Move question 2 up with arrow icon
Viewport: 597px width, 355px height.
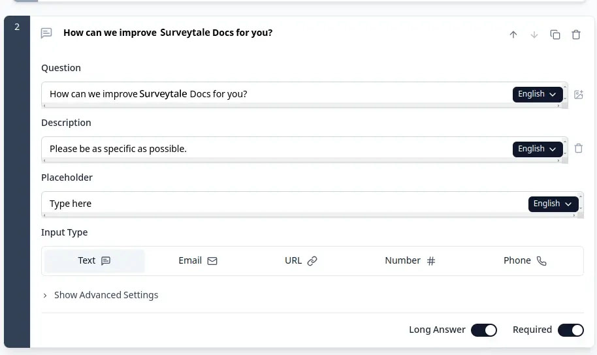513,35
